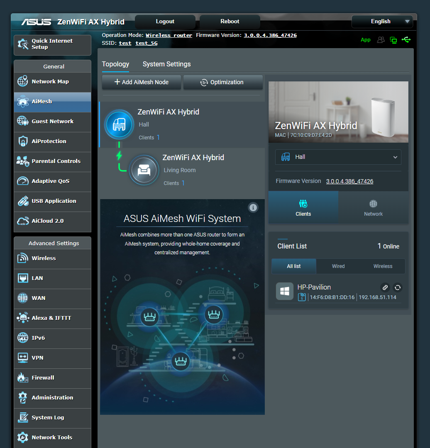Open the guest clients people icon in top bar
Viewport: 430px width, 448px height.
click(x=381, y=39)
